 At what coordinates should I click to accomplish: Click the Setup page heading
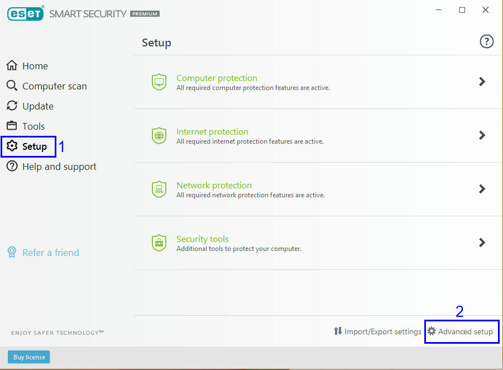(x=156, y=42)
